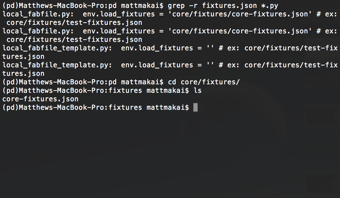Screen dimensions: 340x198
Task: Click second 'core/fixtures/core-fixtures.json' quoted path
Action: 240,31
